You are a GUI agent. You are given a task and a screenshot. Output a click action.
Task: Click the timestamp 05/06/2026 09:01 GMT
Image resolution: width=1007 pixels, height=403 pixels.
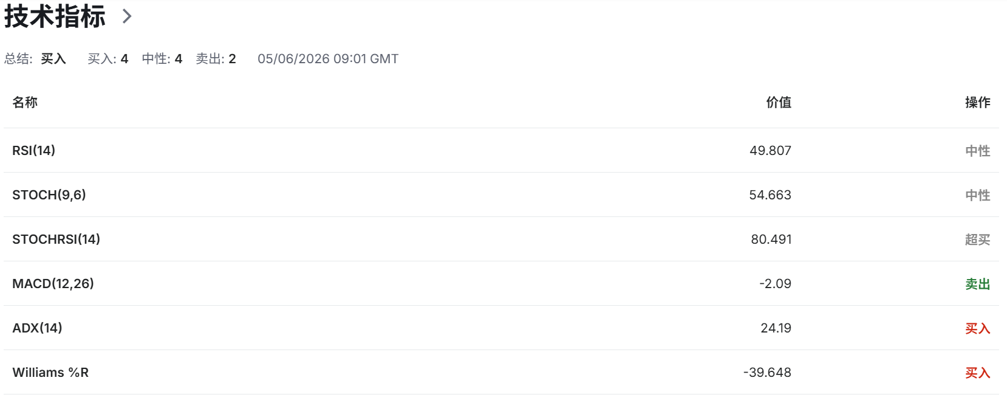click(328, 59)
